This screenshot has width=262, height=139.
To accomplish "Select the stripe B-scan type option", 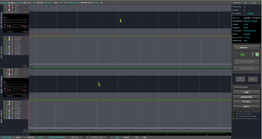I will tap(13, 137).
